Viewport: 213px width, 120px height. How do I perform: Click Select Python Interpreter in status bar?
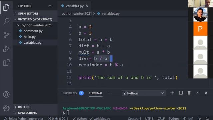[x=24, y=118]
